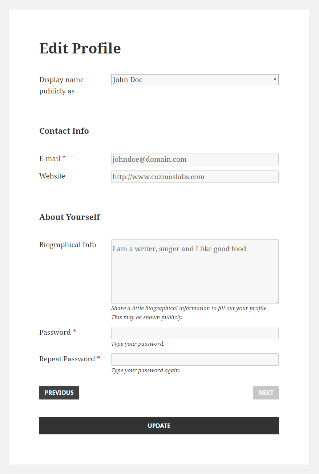Image resolution: width=319 pixels, height=474 pixels.
Task: Click the 'Display name publicly as' label
Action: tap(61, 85)
